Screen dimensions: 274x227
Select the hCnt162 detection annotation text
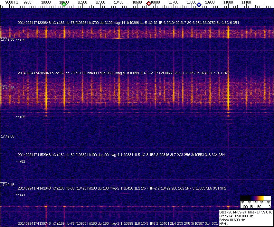124,73
